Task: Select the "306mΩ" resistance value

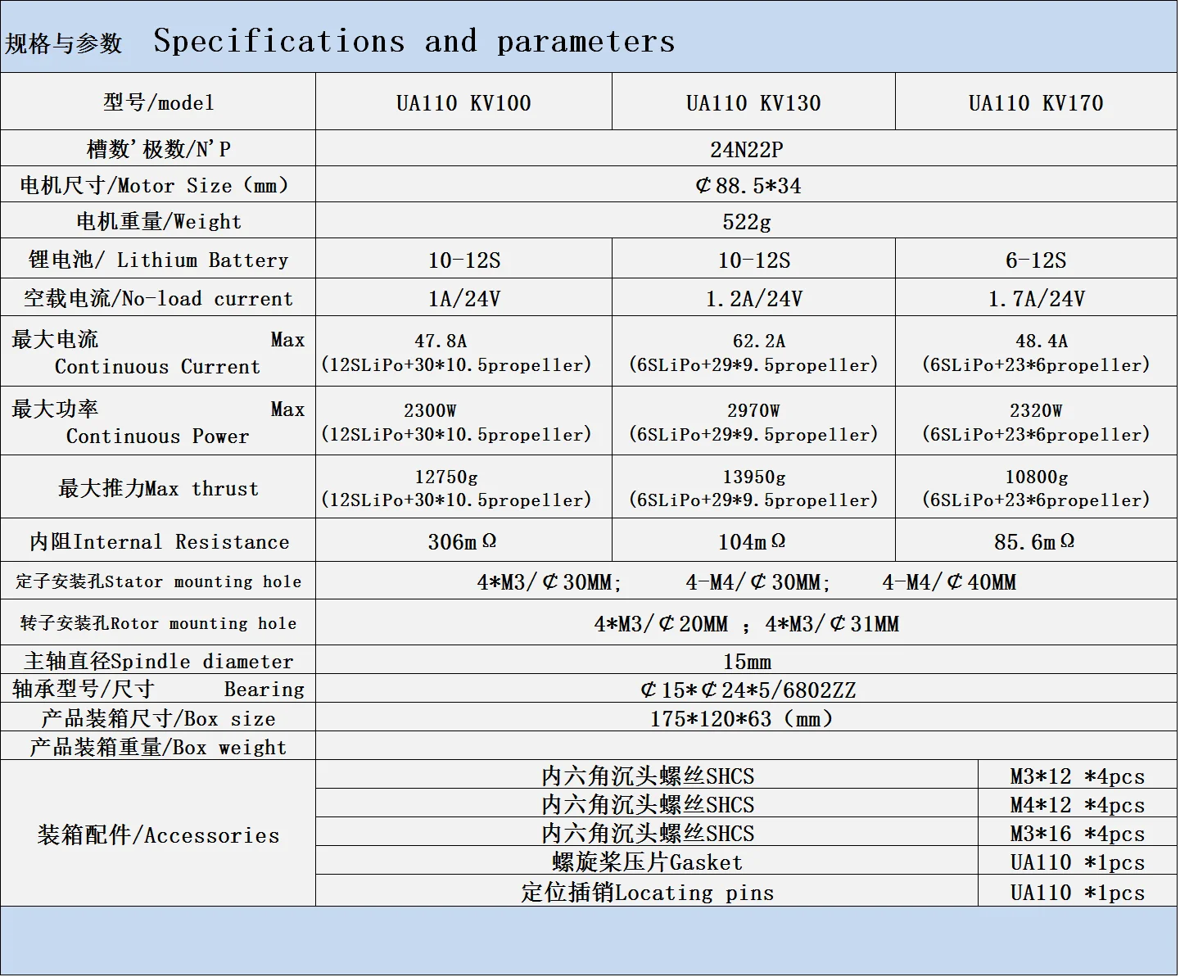Action: (463, 542)
